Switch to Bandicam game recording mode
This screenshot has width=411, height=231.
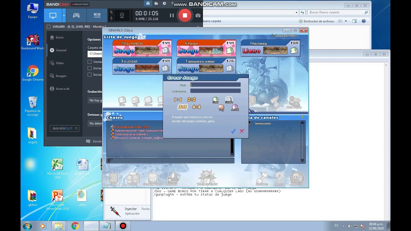coord(76,15)
